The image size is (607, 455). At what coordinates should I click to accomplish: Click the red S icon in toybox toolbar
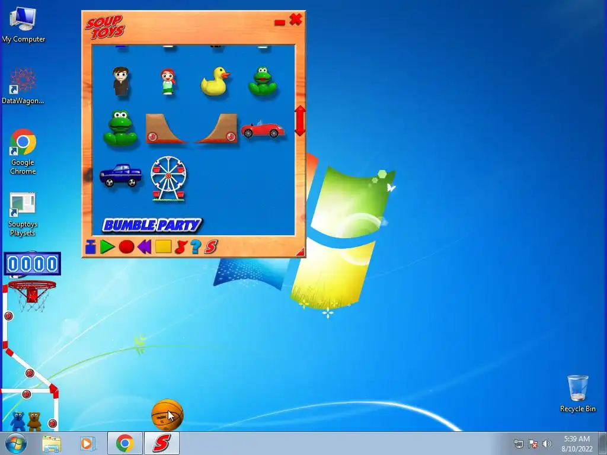(x=211, y=246)
